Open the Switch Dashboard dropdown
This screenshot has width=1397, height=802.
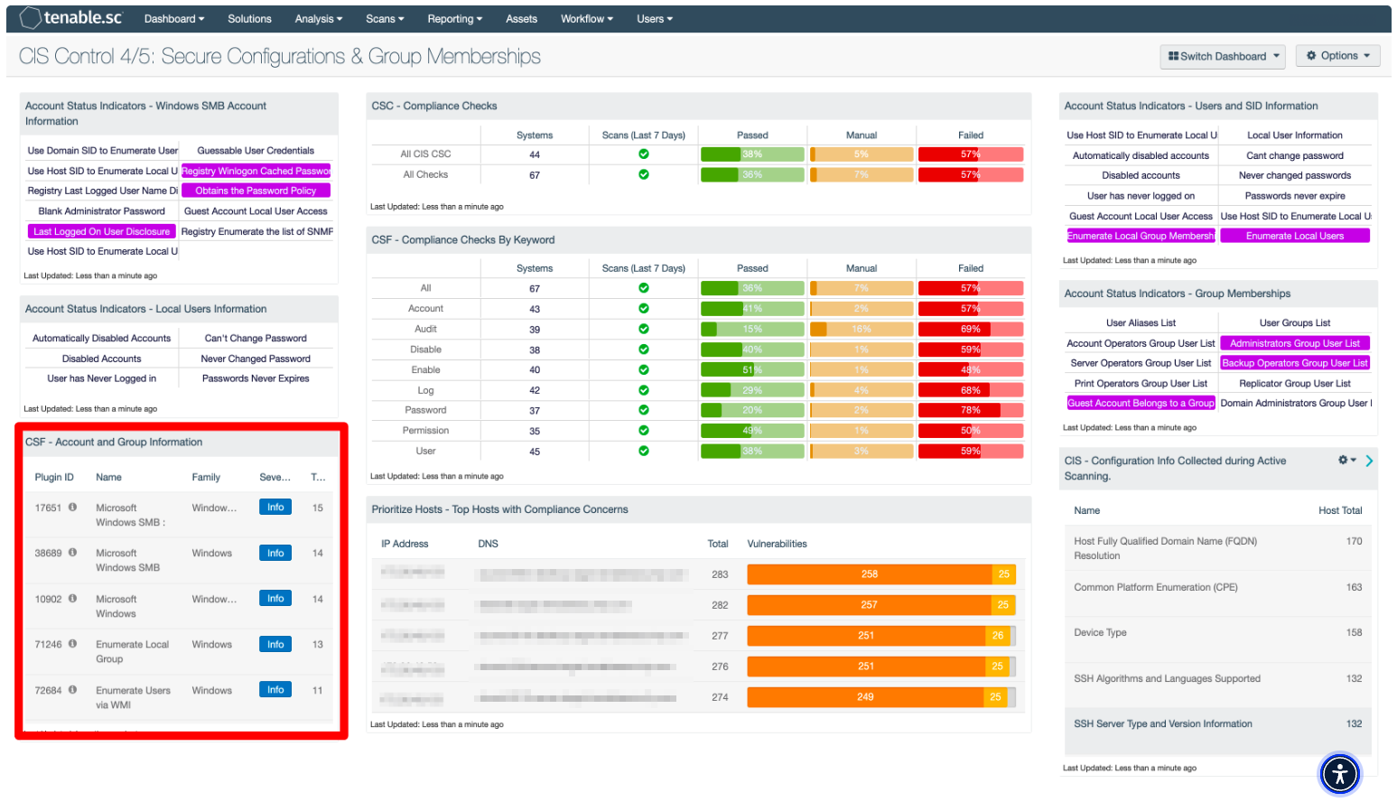1224,56
